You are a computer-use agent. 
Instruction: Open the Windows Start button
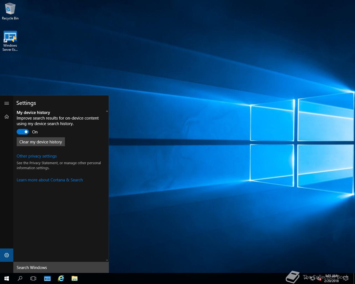coord(7,278)
